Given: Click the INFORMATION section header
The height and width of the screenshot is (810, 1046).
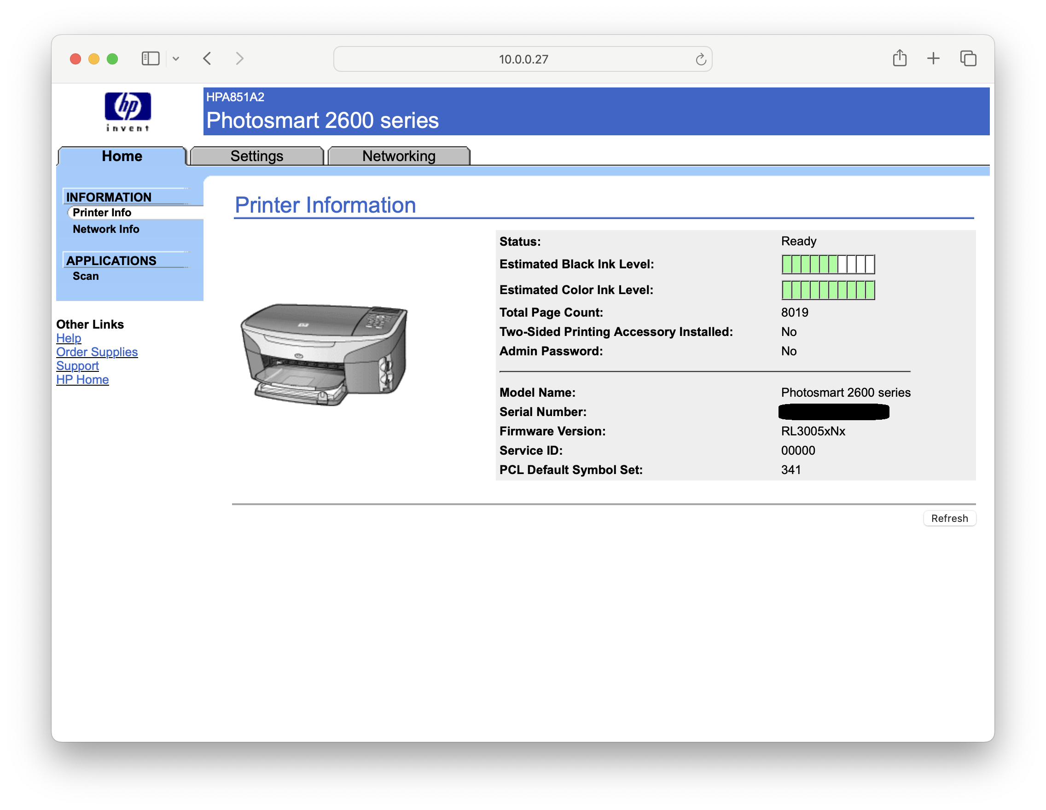Looking at the screenshot, I should (x=109, y=197).
